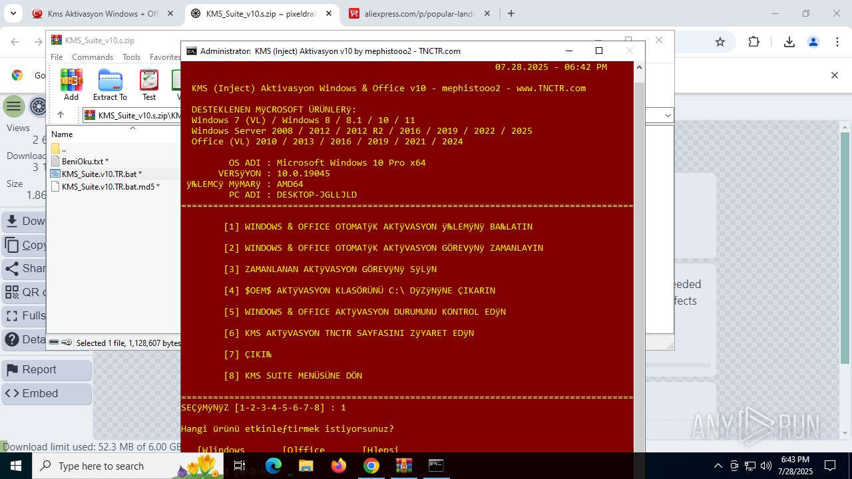This screenshot has width=852, height=479.
Task: Open WinRAR Tools menu
Action: pos(131,57)
